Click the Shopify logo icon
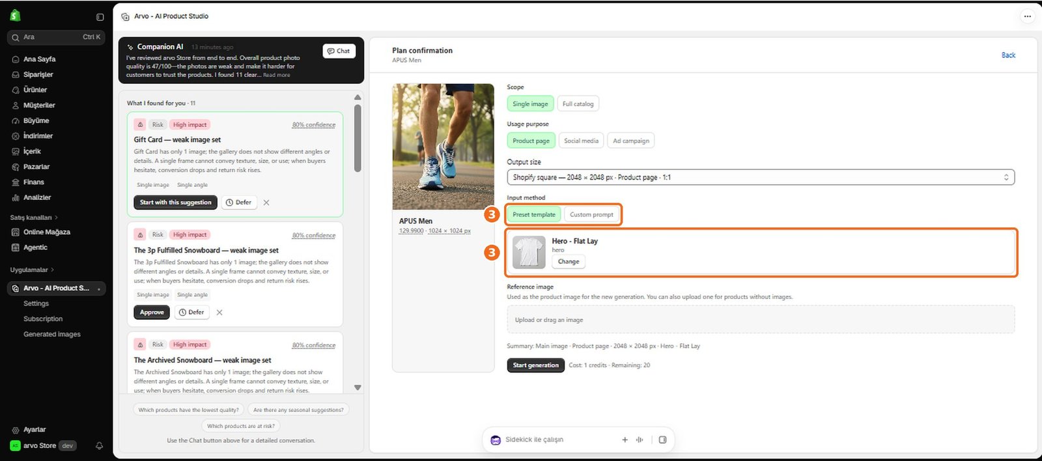1042x461 pixels. (x=16, y=16)
